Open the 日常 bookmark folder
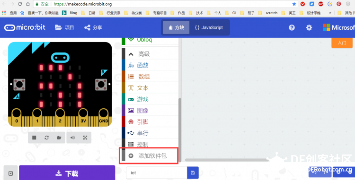The width and height of the screenshot is (355, 180). coord(89,13)
